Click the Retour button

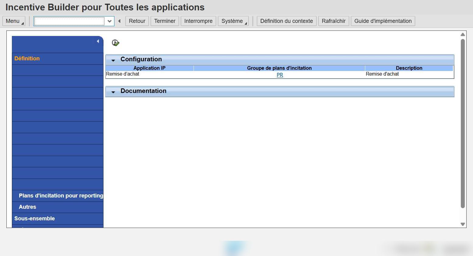137,21
